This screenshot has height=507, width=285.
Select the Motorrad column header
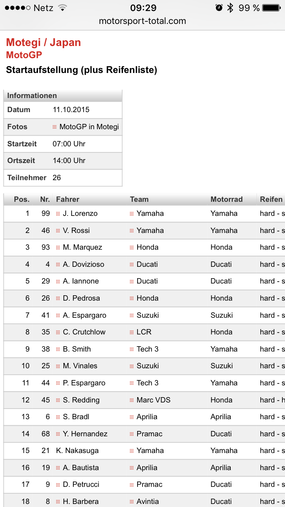point(226,199)
